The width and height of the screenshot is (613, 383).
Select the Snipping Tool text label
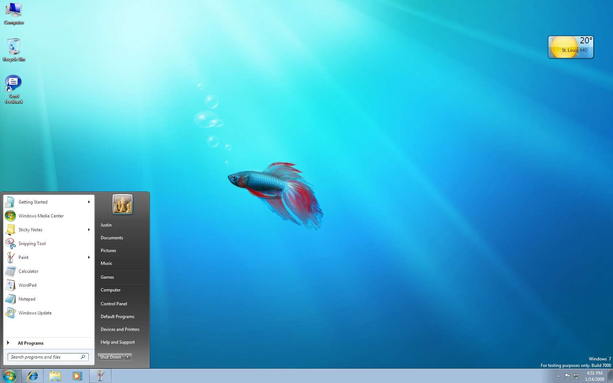(32, 244)
